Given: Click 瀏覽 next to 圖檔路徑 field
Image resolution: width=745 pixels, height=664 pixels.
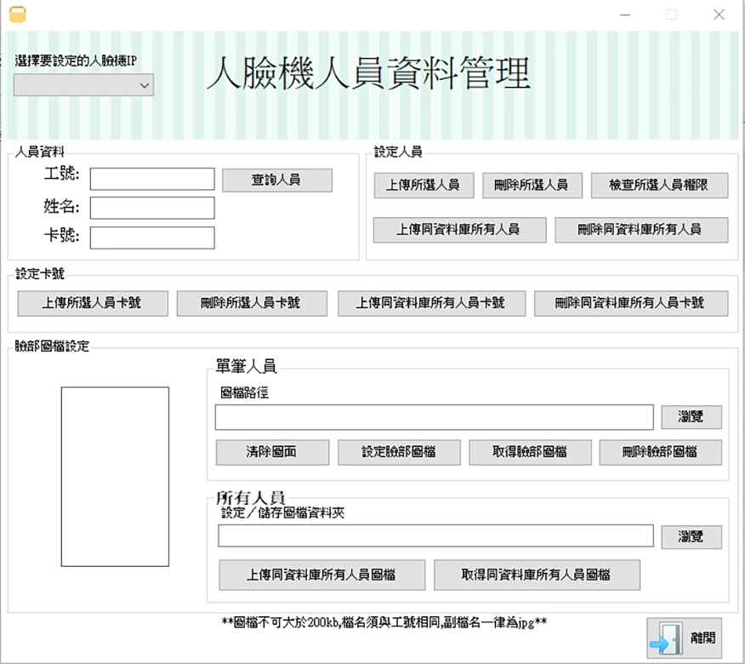Looking at the screenshot, I should (691, 417).
